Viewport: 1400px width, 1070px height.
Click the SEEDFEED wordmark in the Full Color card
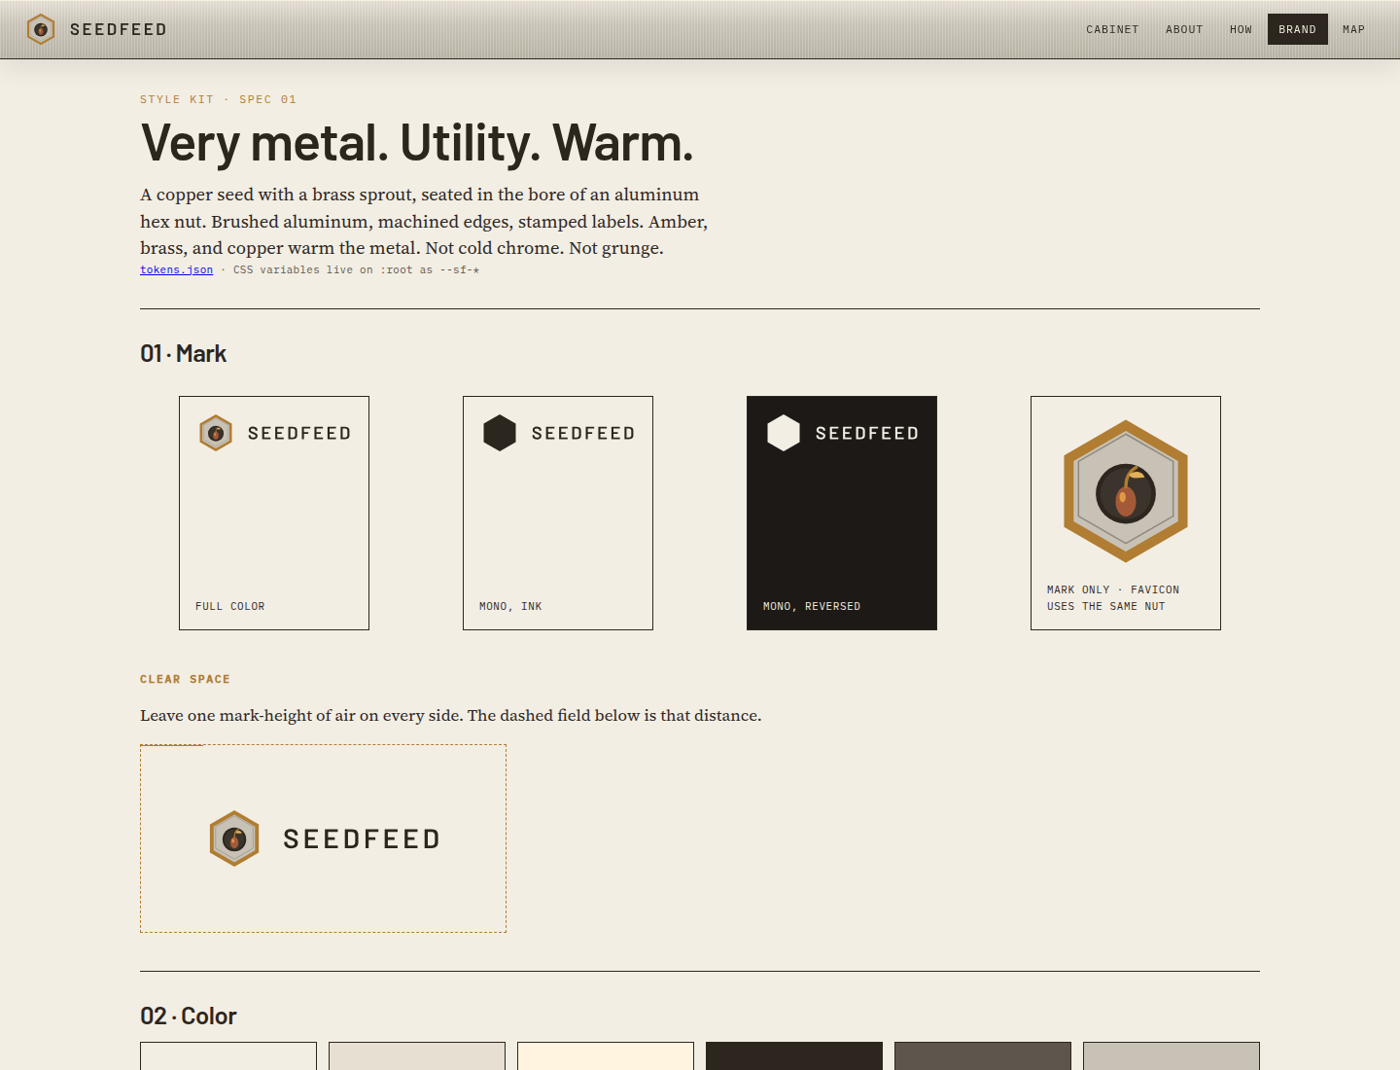click(x=299, y=433)
